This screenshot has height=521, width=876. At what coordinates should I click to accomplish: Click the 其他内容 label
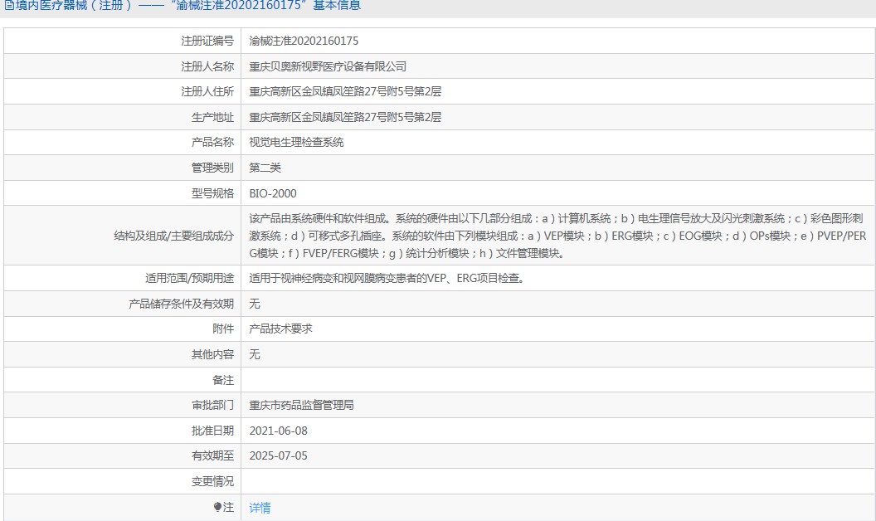point(213,354)
